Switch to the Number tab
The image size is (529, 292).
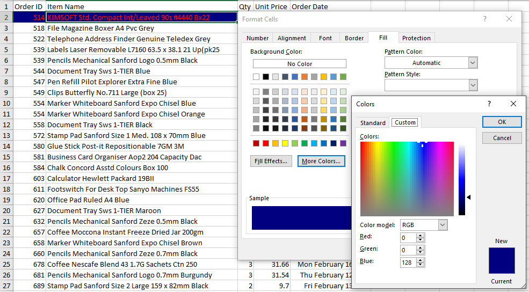point(257,38)
